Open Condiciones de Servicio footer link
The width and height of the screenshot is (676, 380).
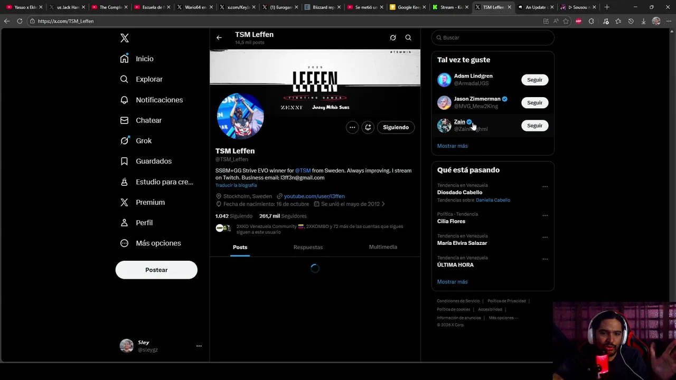(x=458, y=301)
